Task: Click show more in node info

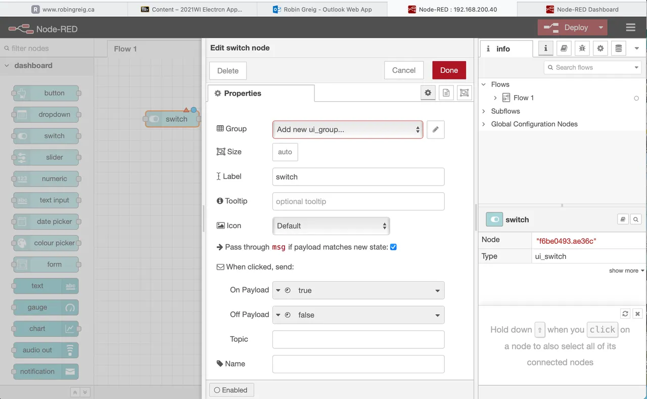Action: tap(626, 271)
